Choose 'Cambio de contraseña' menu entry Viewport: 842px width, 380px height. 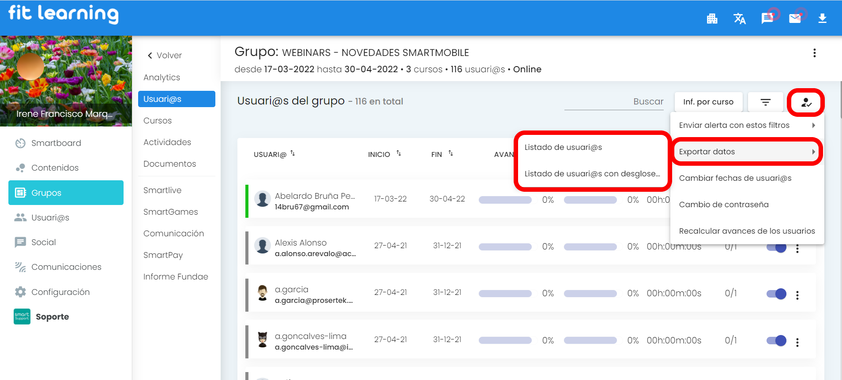724,205
